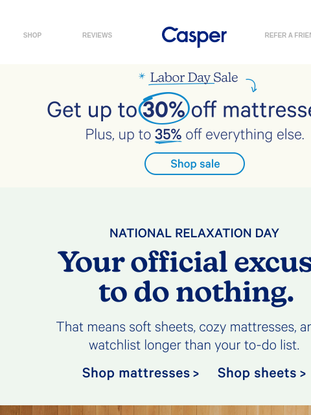The image size is (311, 415).
Task: Click the 'Your official excuse' headline
Action: 184,262
